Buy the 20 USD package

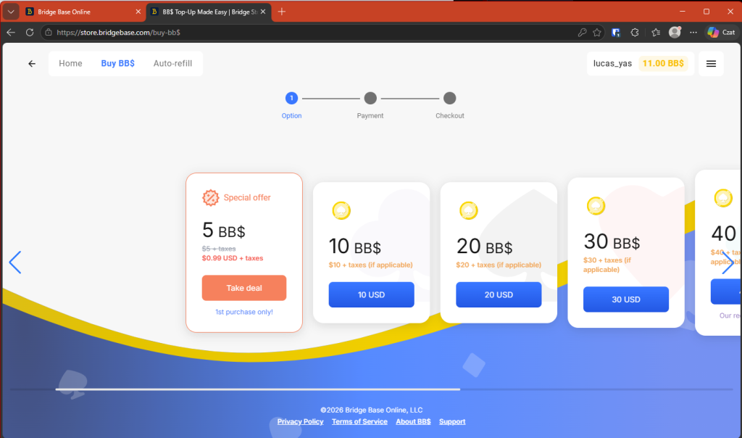(499, 295)
